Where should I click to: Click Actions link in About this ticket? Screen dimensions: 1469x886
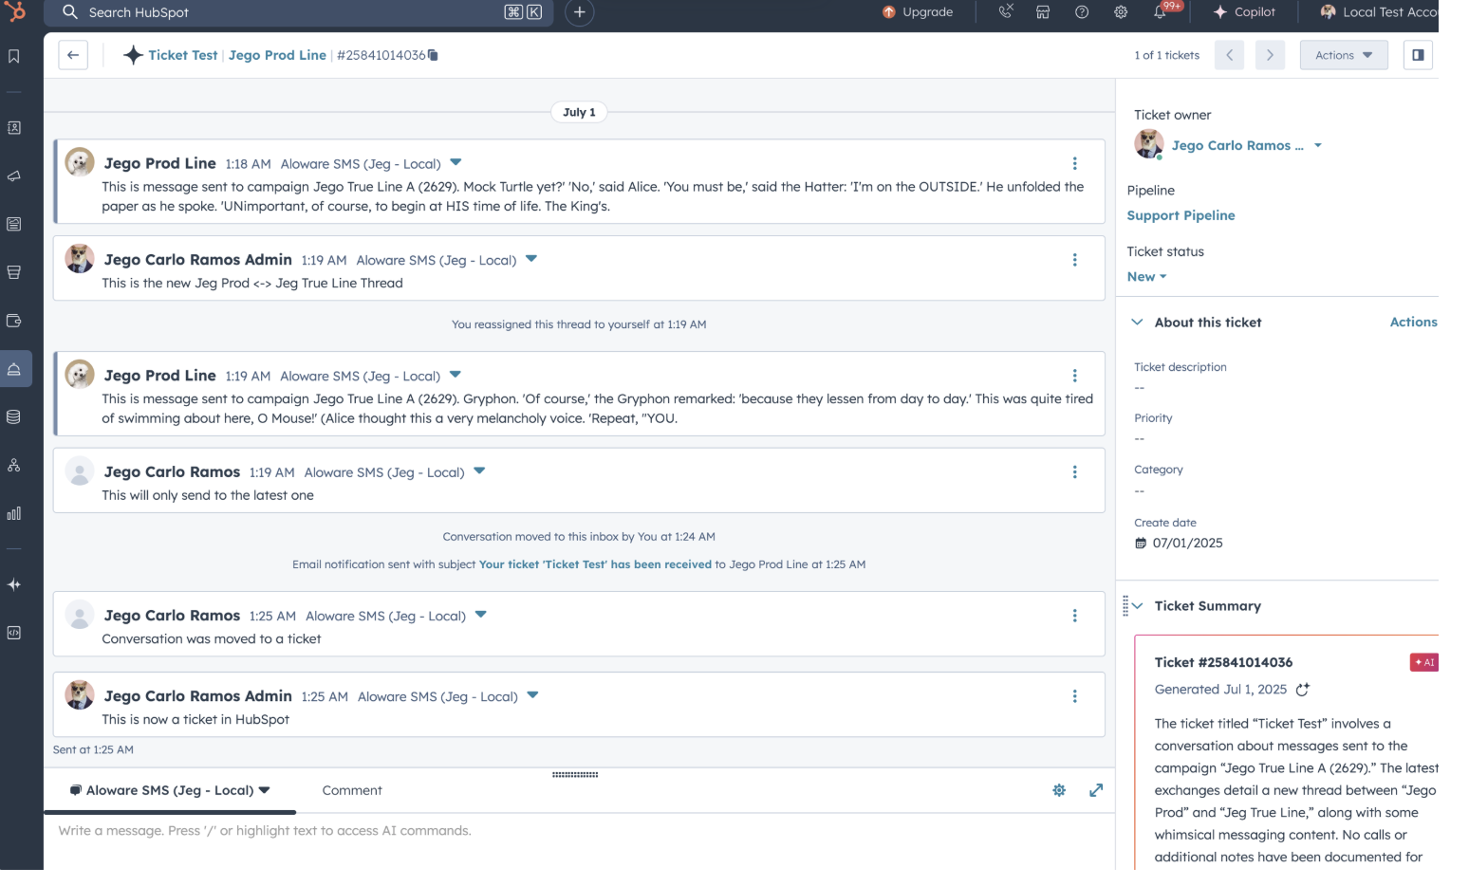point(1413,323)
